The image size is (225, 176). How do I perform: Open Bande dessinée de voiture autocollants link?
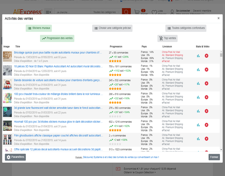[58, 80]
